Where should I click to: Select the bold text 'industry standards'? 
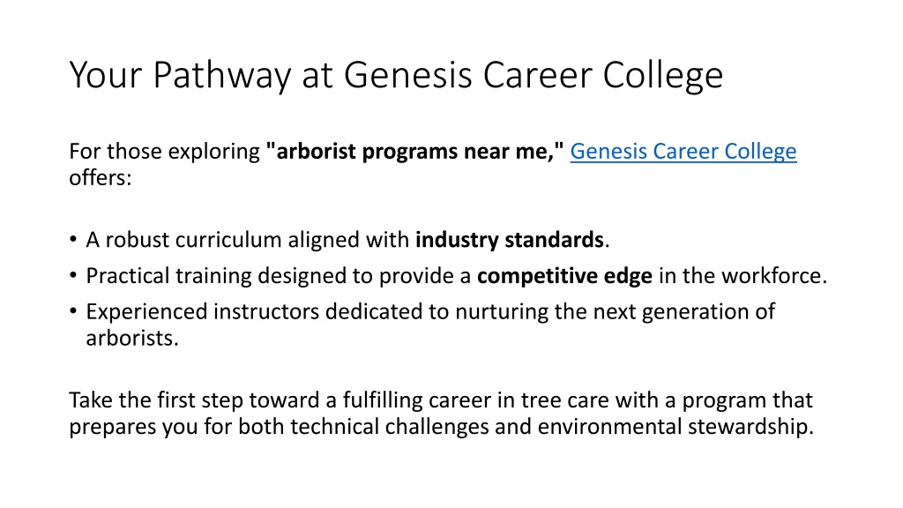510,240
